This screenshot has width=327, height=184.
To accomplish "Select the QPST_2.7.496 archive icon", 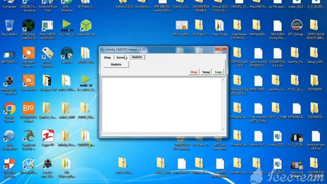I will 277,110.
